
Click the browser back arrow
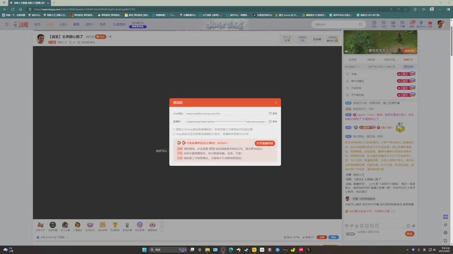pos(5,9)
